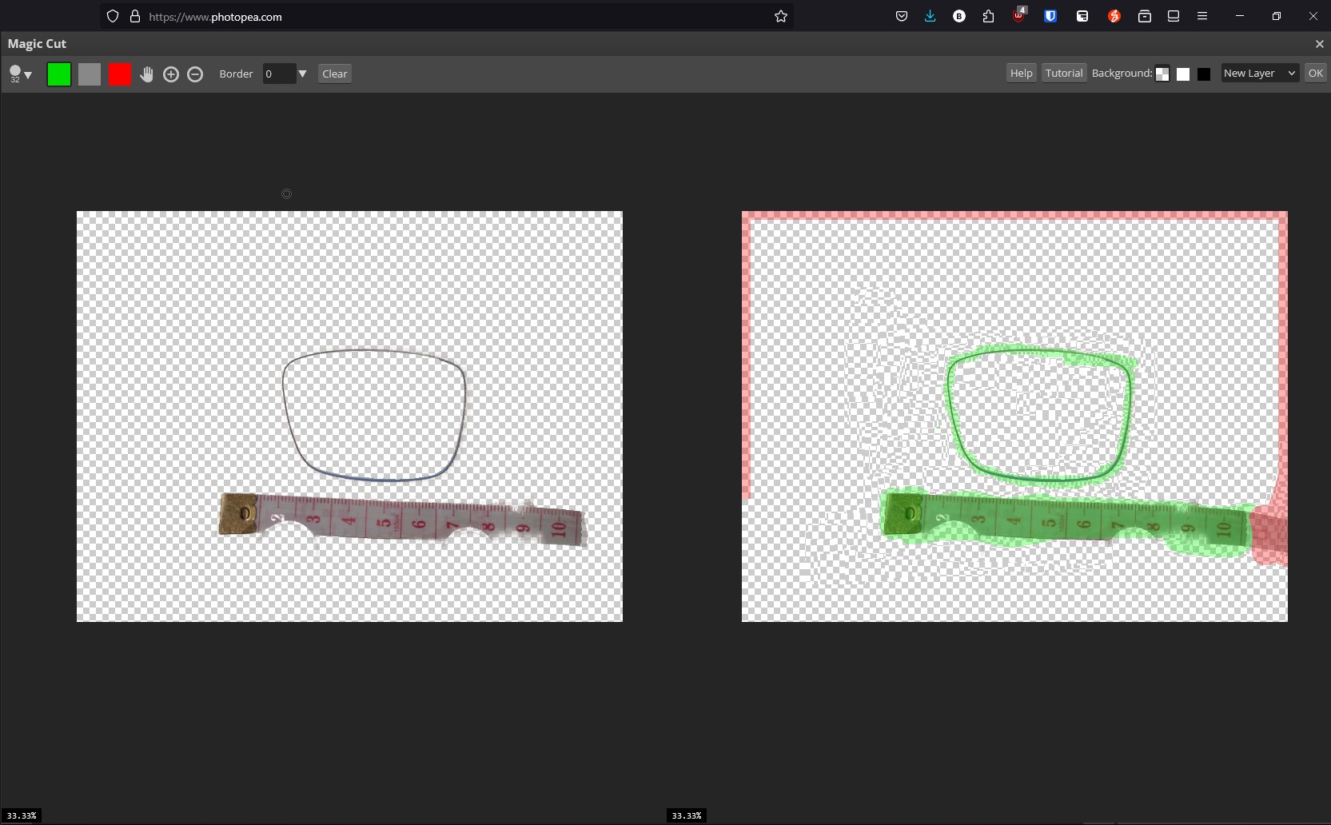This screenshot has height=825, width=1331.
Task: Open the Magic Cut Tutorial
Action: [1064, 73]
